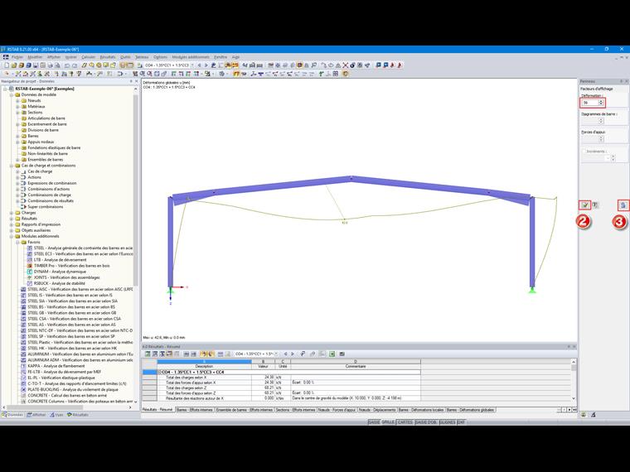Click the filter icon beside the checkmark
The width and height of the screenshot is (630, 472).
click(594, 205)
